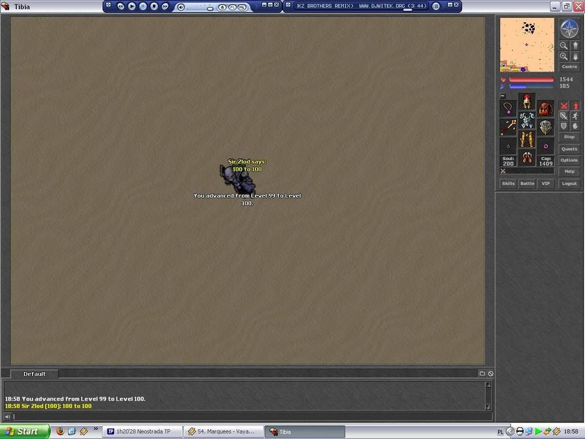Click the crossed swords combat status icon
The height and width of the screenshot is (439, 585).
[503, 171]
